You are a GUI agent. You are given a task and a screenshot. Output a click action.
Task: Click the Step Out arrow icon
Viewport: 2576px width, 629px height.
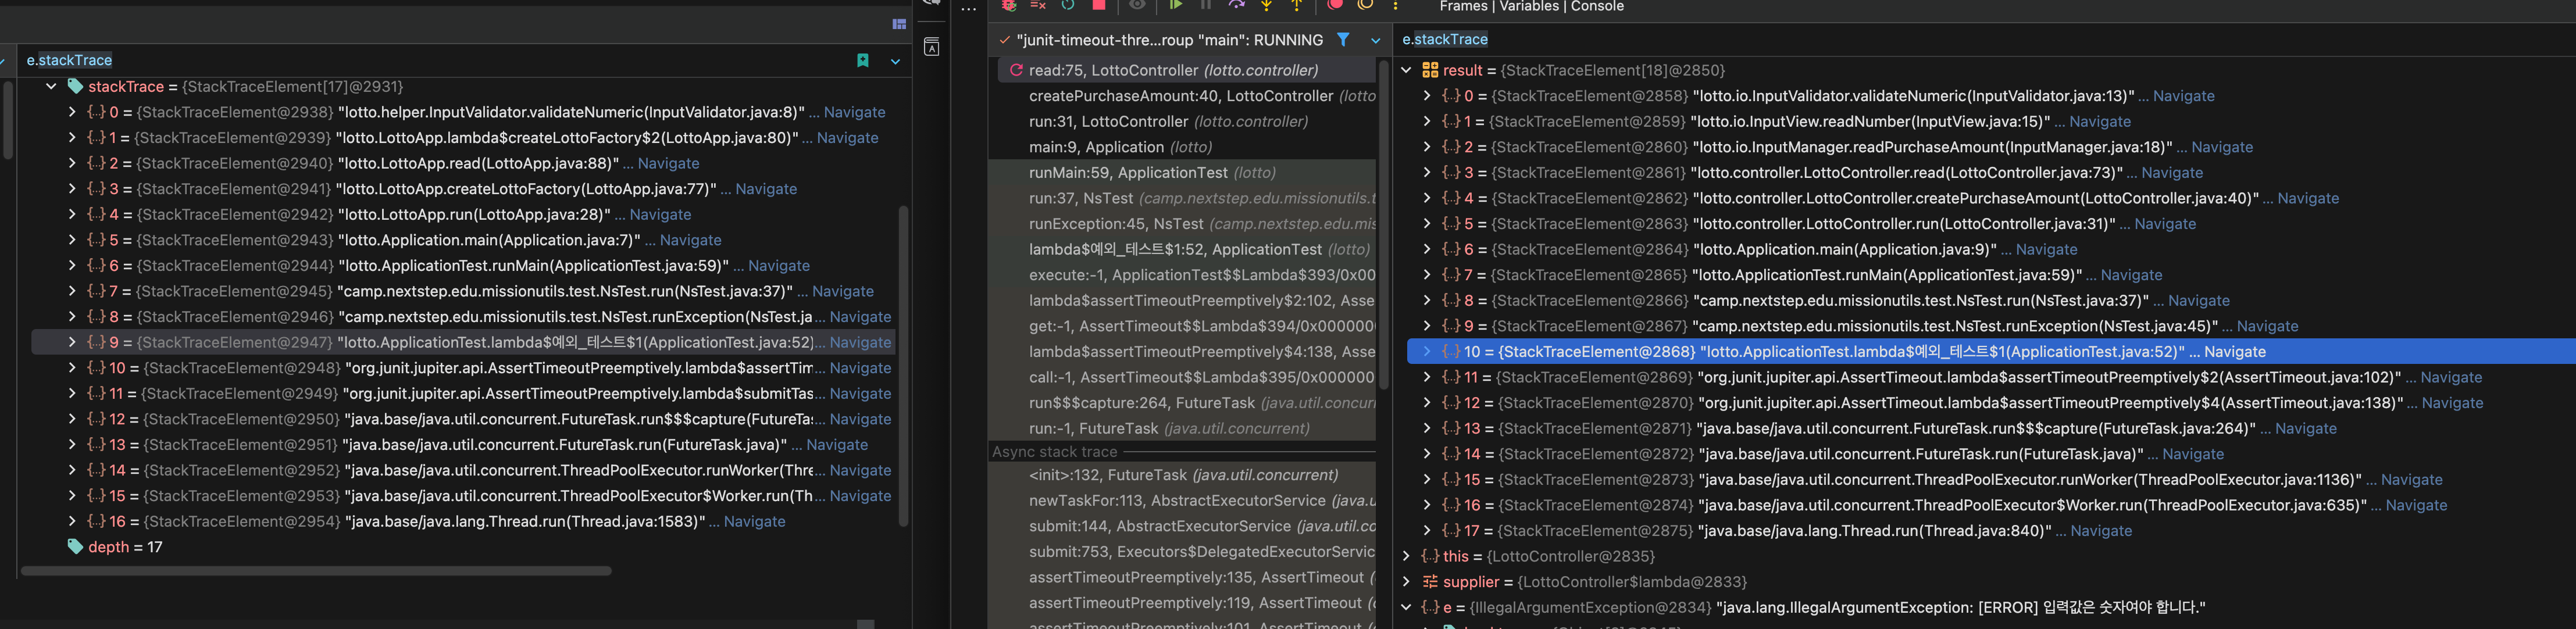tap(1296, 5)
